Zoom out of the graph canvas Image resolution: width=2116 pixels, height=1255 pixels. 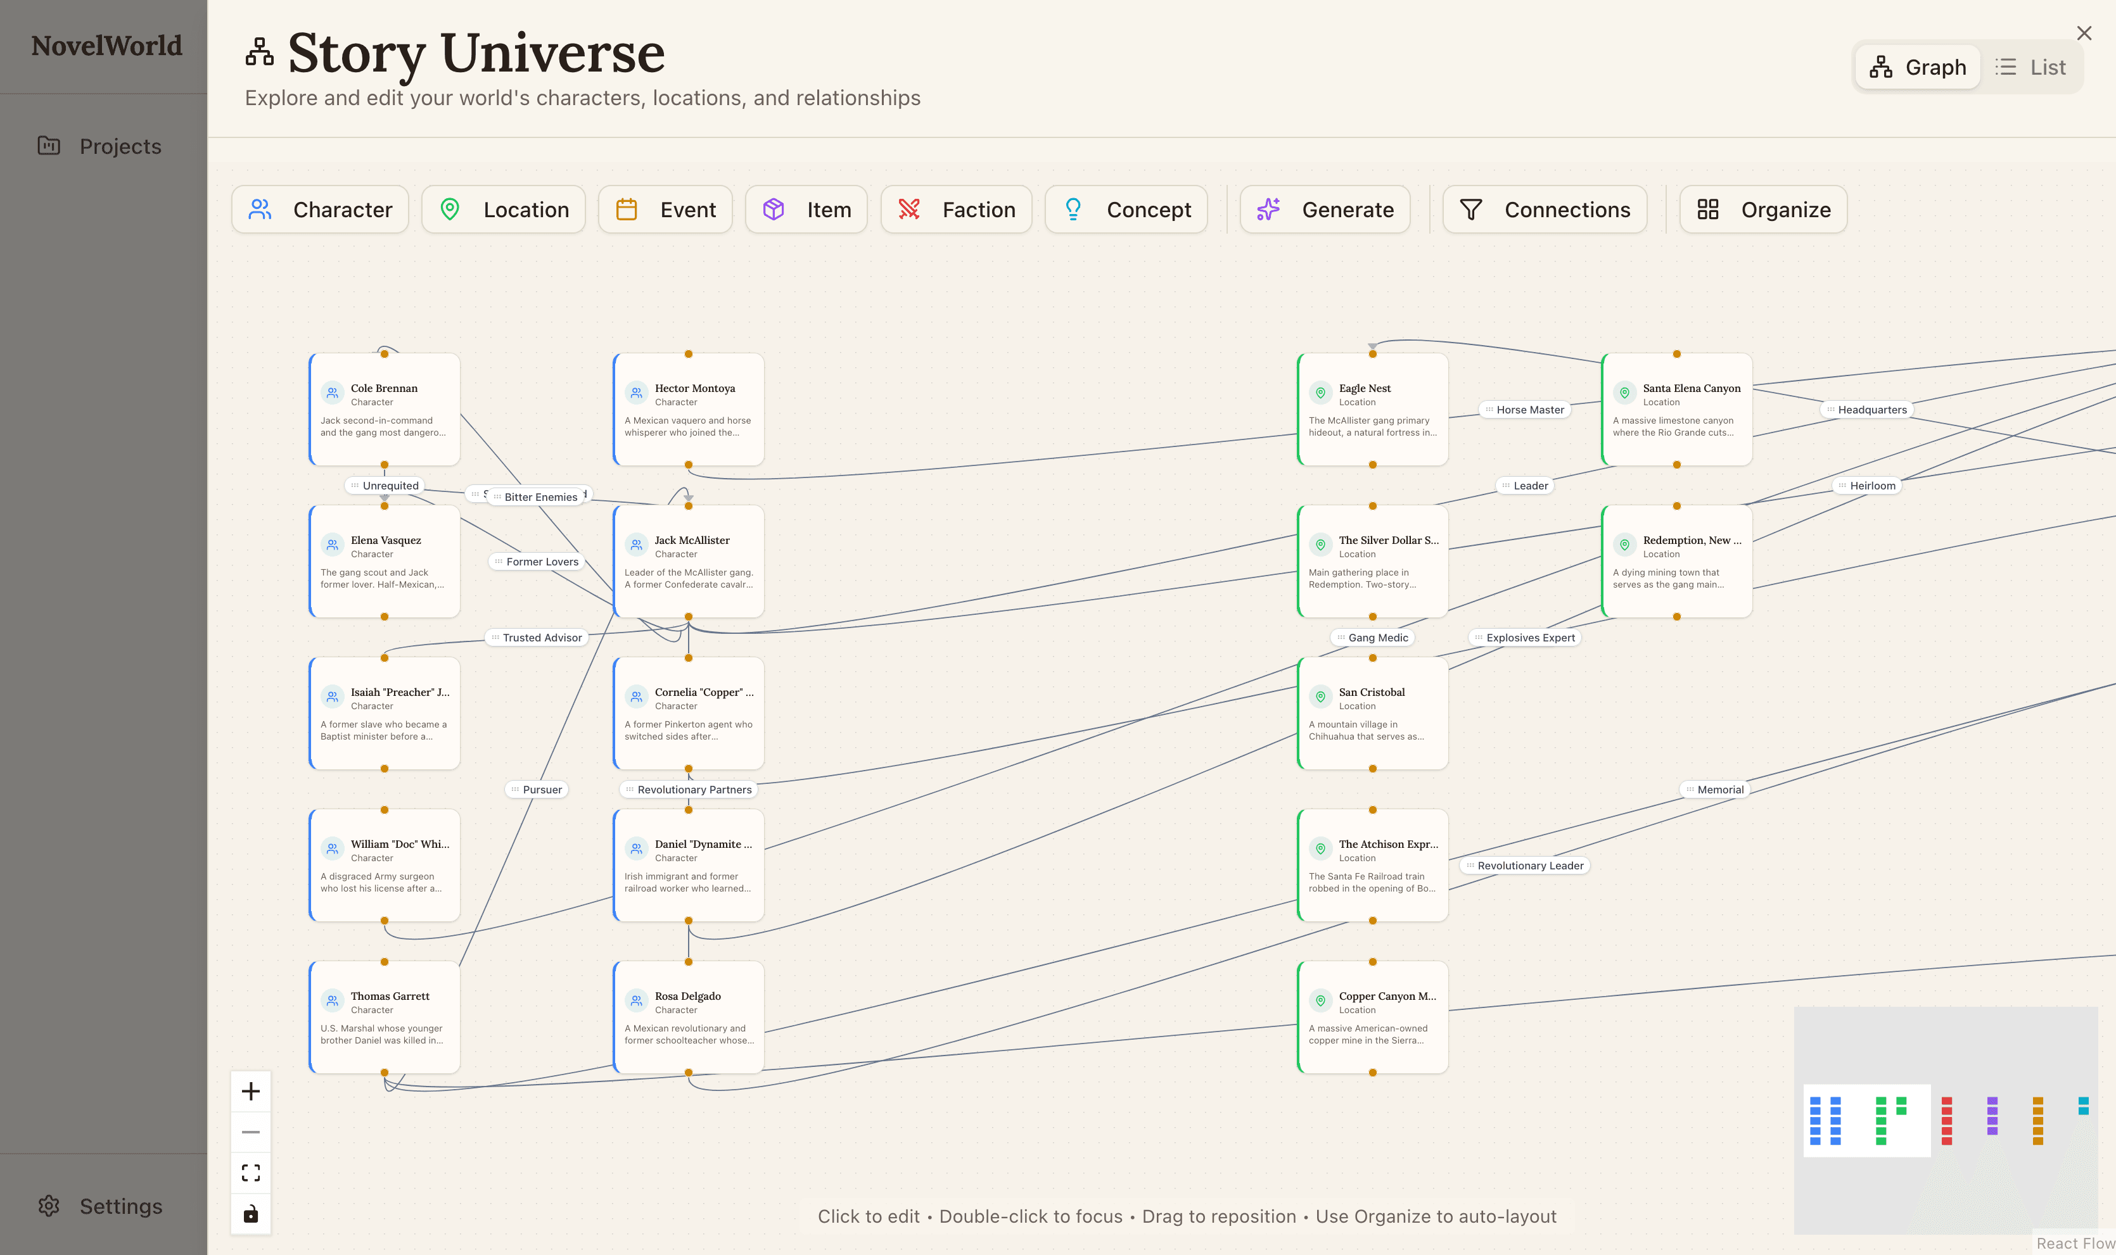(x=250, y=1132)
